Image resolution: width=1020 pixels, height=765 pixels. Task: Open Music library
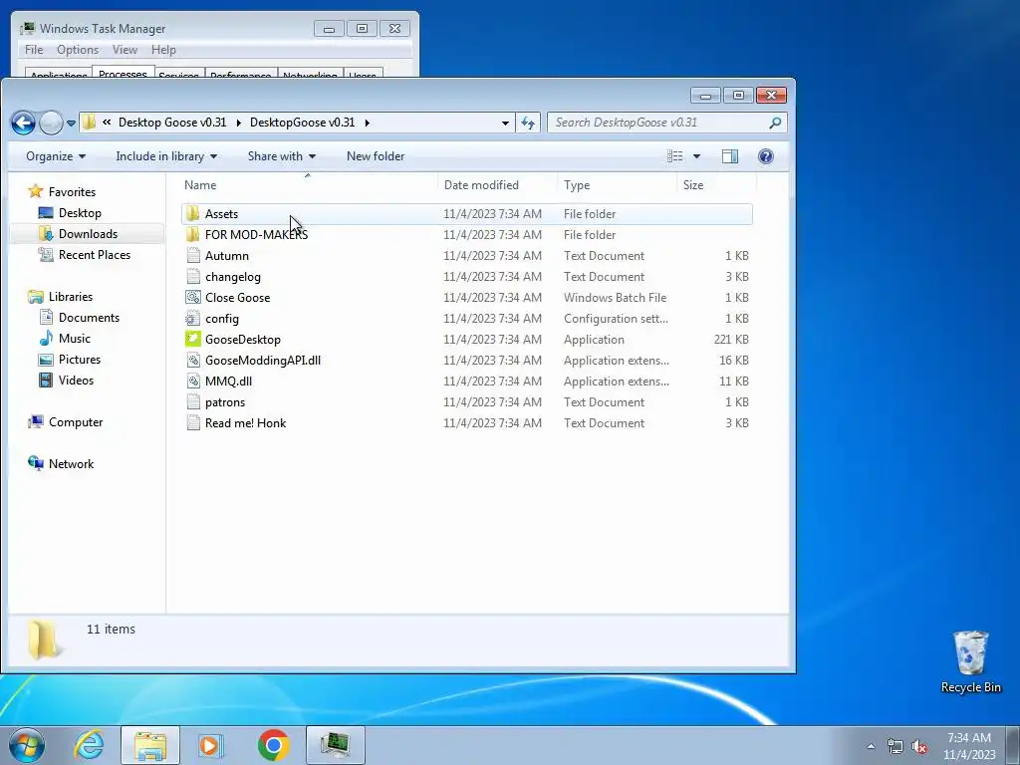click(74, 339)
